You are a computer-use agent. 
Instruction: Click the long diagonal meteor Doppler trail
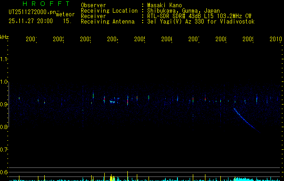click(247, 120)
